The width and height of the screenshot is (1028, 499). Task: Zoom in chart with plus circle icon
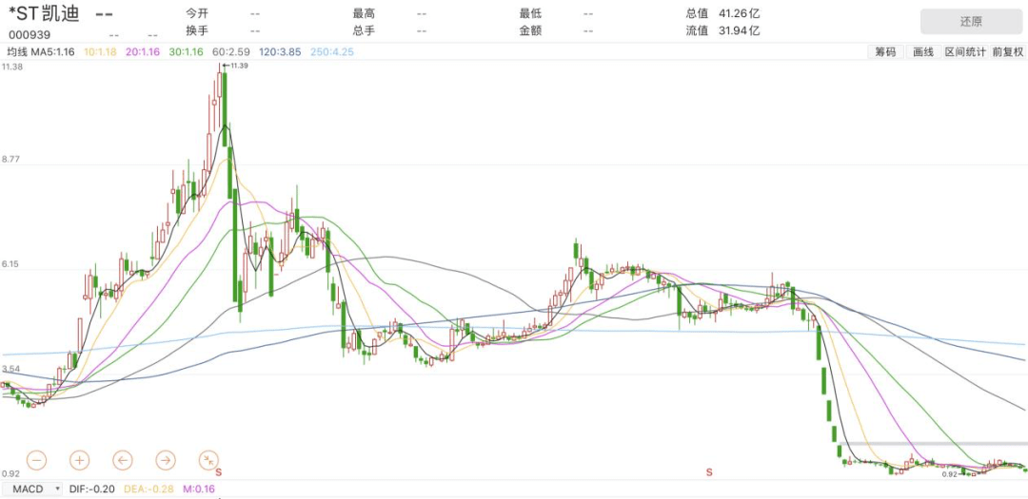click(x=79, y=460)
